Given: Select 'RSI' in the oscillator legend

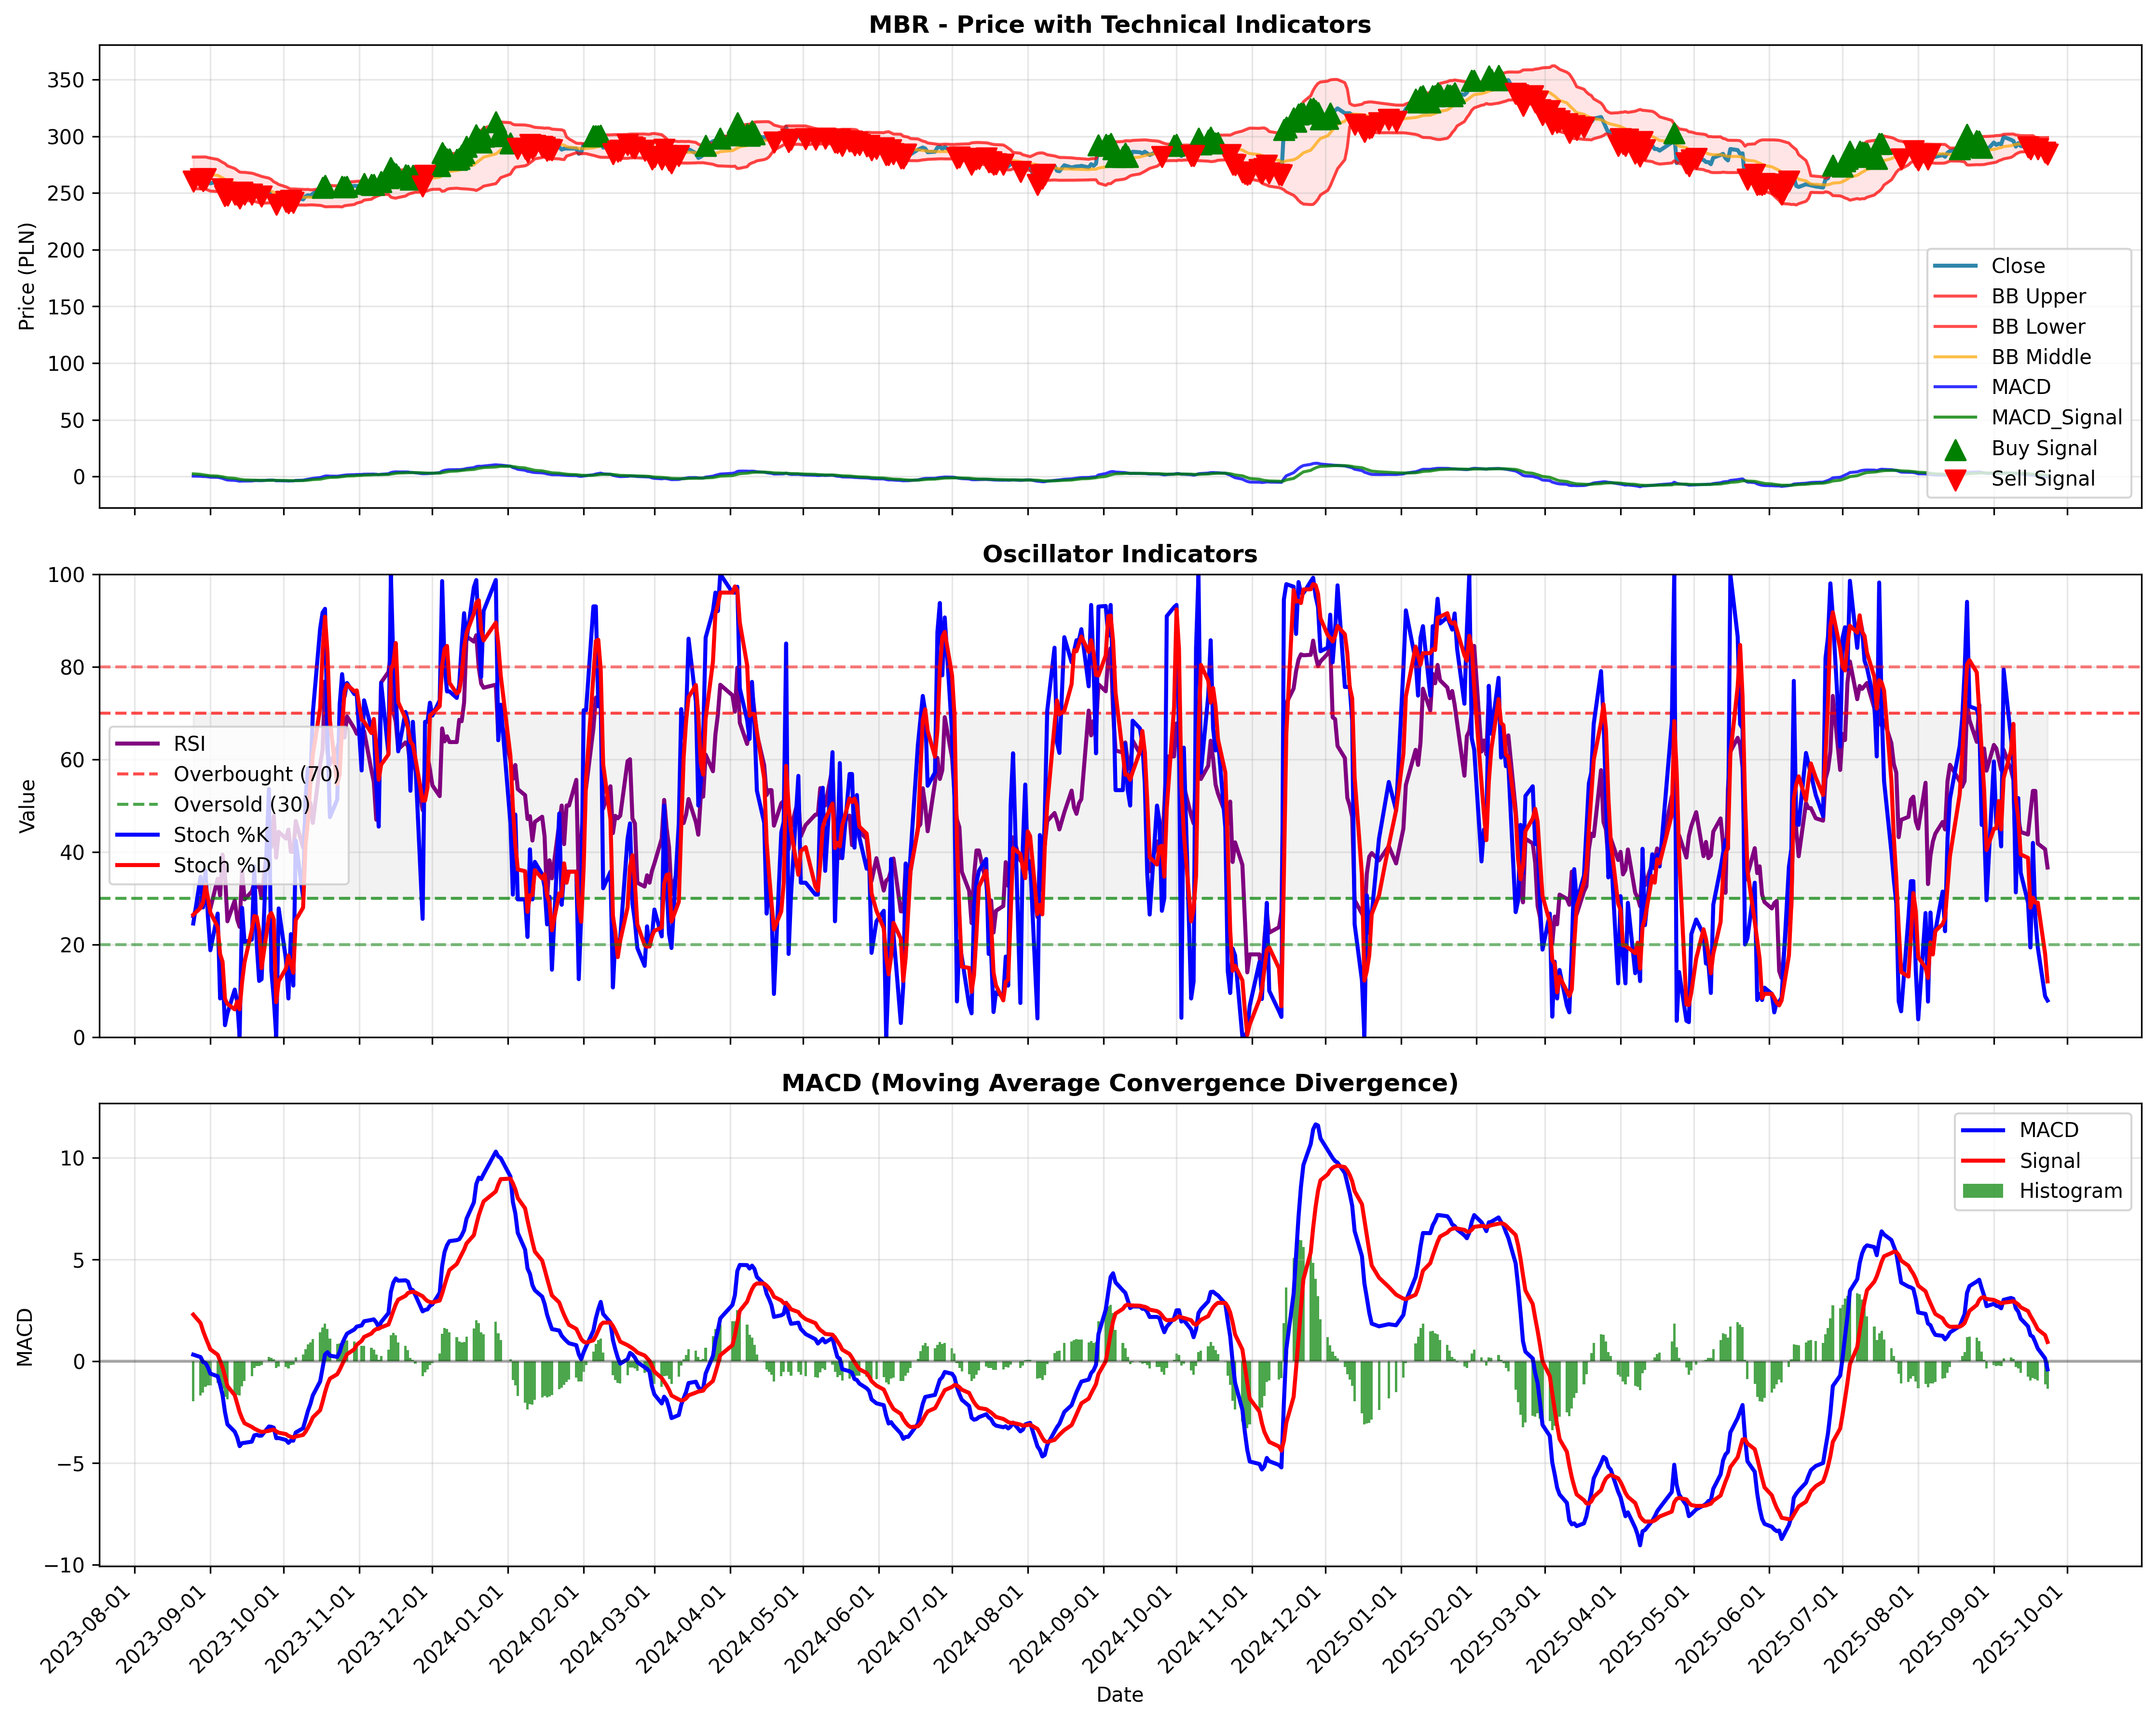Looking at the screenshot, I should [190, 744].
